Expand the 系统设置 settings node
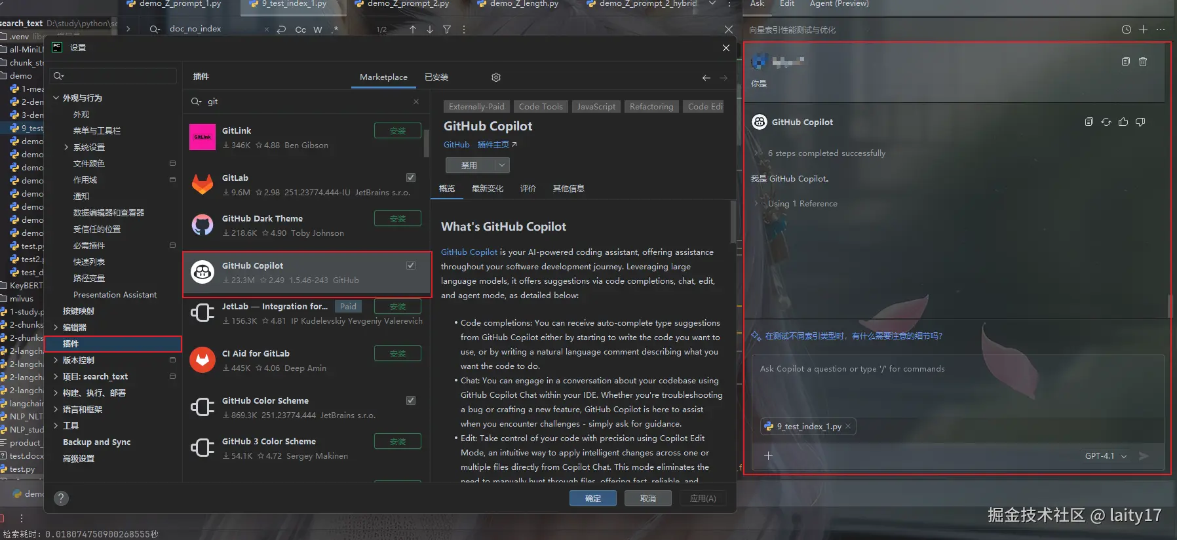 pos(66,147)
